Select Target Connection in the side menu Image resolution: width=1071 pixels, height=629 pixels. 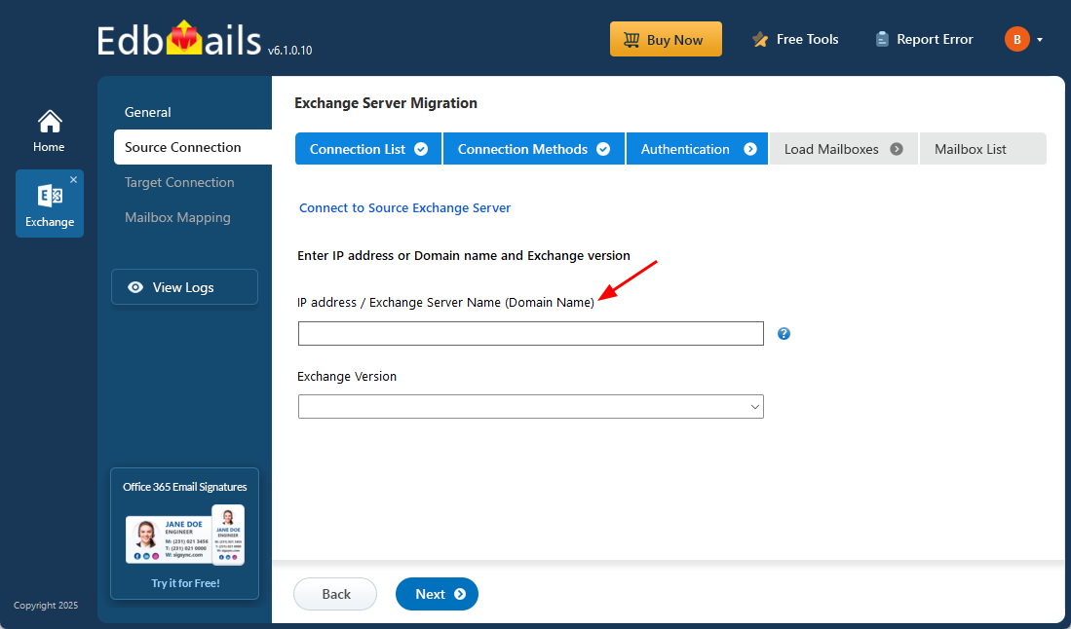click(179, 182)
